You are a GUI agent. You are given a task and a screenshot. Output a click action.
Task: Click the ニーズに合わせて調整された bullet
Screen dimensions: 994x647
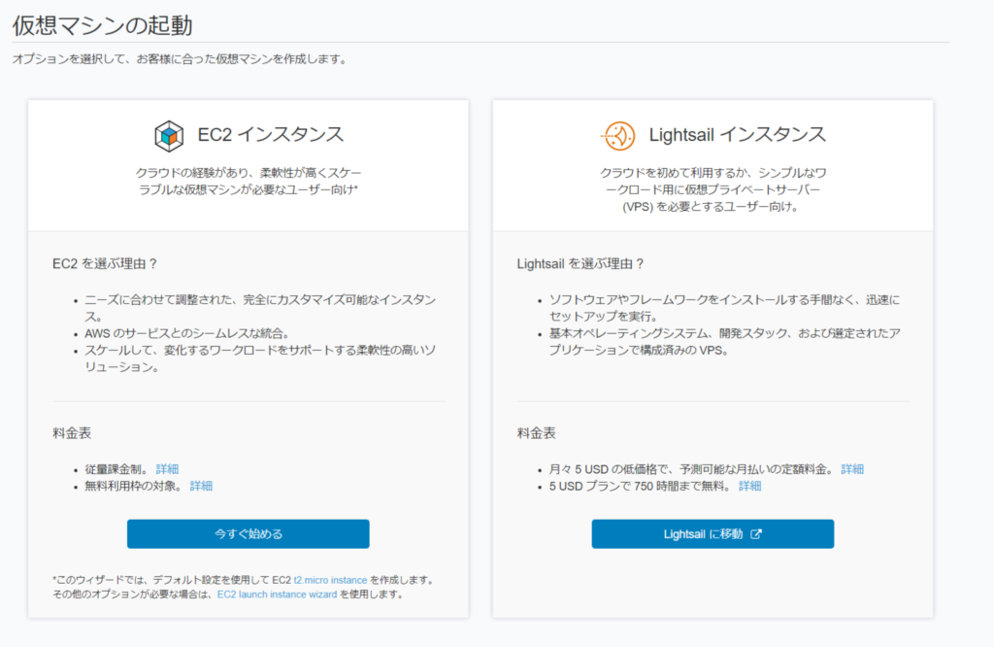point(260,308)
